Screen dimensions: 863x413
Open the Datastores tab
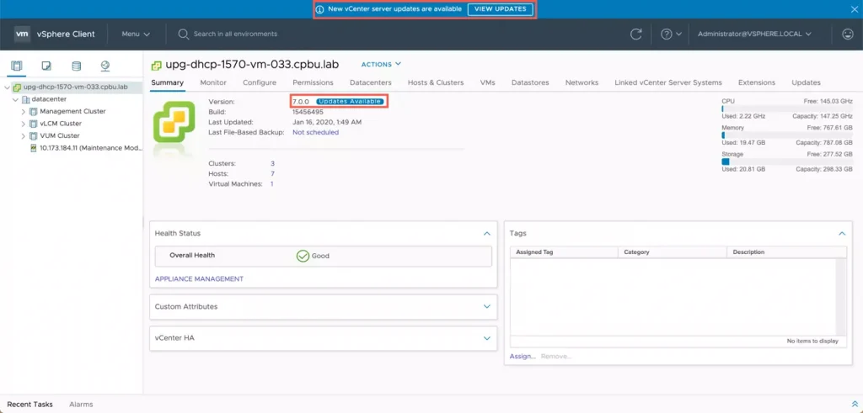click(x=530, y=82)
